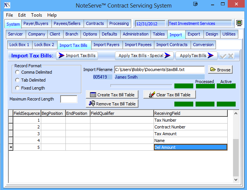The width and height of the screenshot is (247, 190).
Task: Click Remove Tax Bill Table button
Action: coord(112,104)
